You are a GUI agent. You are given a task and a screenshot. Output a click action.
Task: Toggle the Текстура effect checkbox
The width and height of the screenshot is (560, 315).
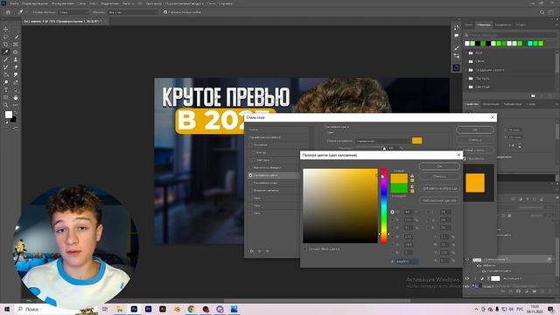pos(254,160)
